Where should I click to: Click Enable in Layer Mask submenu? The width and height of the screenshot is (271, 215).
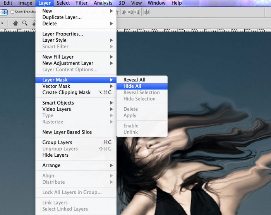click(142, 126)
